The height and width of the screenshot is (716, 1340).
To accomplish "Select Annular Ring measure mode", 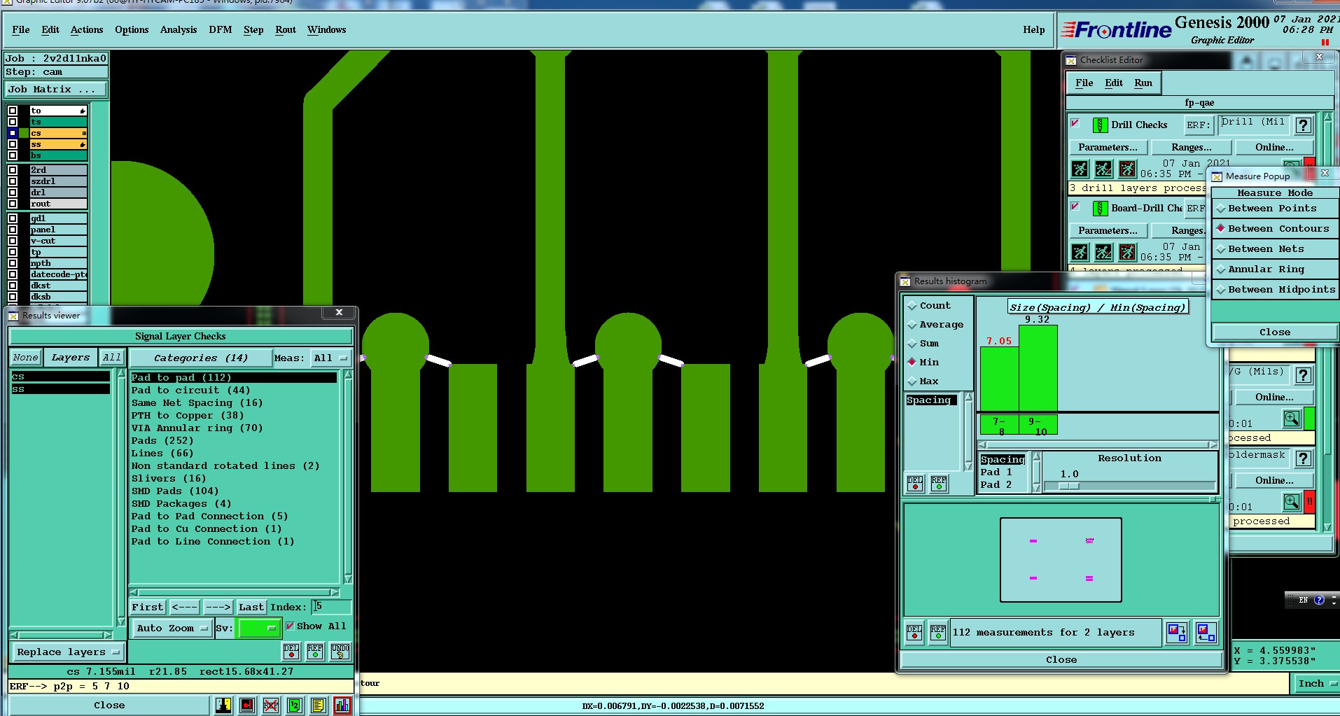I will click(1274, 269).
